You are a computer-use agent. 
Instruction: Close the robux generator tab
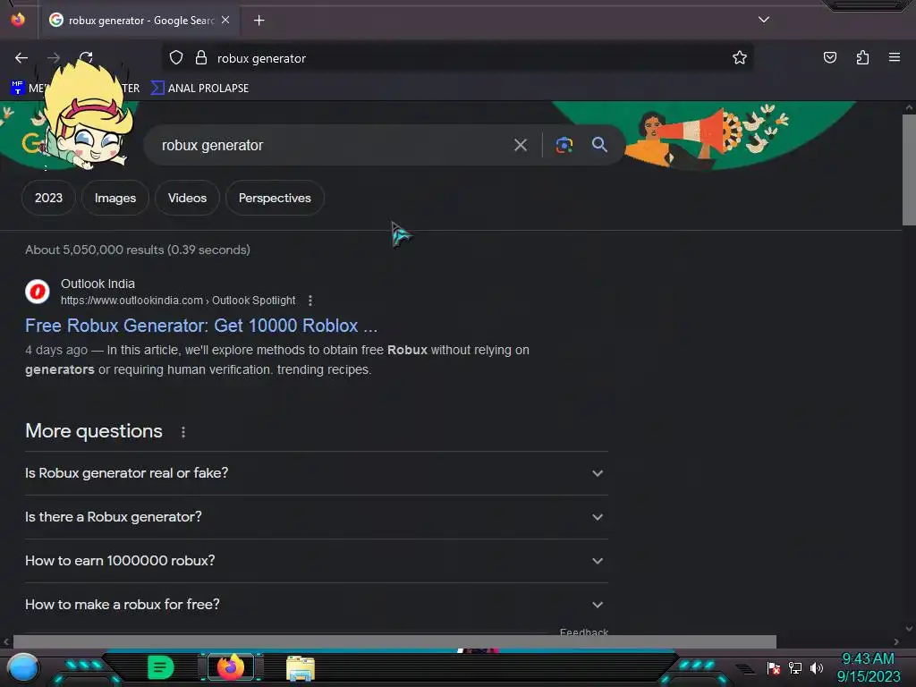coord(225,20)
